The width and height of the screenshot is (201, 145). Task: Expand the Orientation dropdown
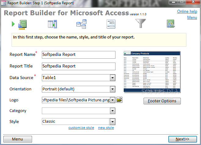pyautogui.click(x=112, y=89)
